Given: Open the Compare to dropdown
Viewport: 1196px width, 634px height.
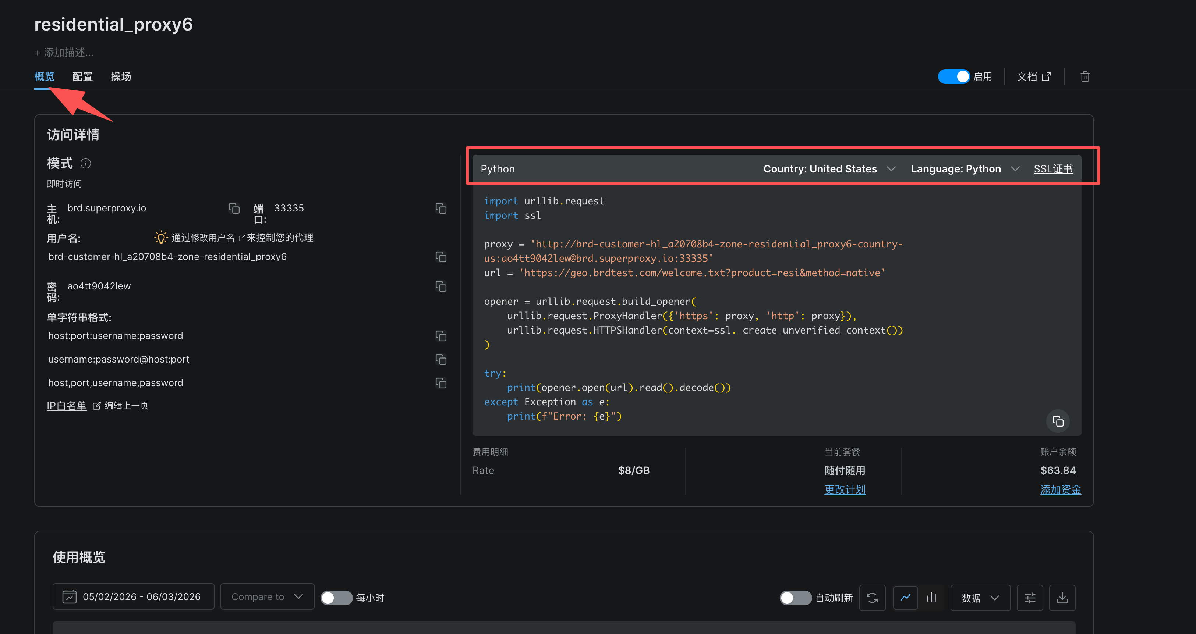Looking at the screenshot, I should coord(267,597).
